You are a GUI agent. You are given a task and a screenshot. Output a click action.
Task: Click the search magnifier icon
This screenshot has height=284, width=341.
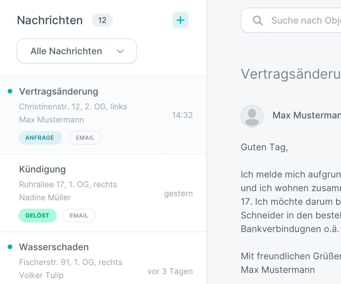(258, 20)
